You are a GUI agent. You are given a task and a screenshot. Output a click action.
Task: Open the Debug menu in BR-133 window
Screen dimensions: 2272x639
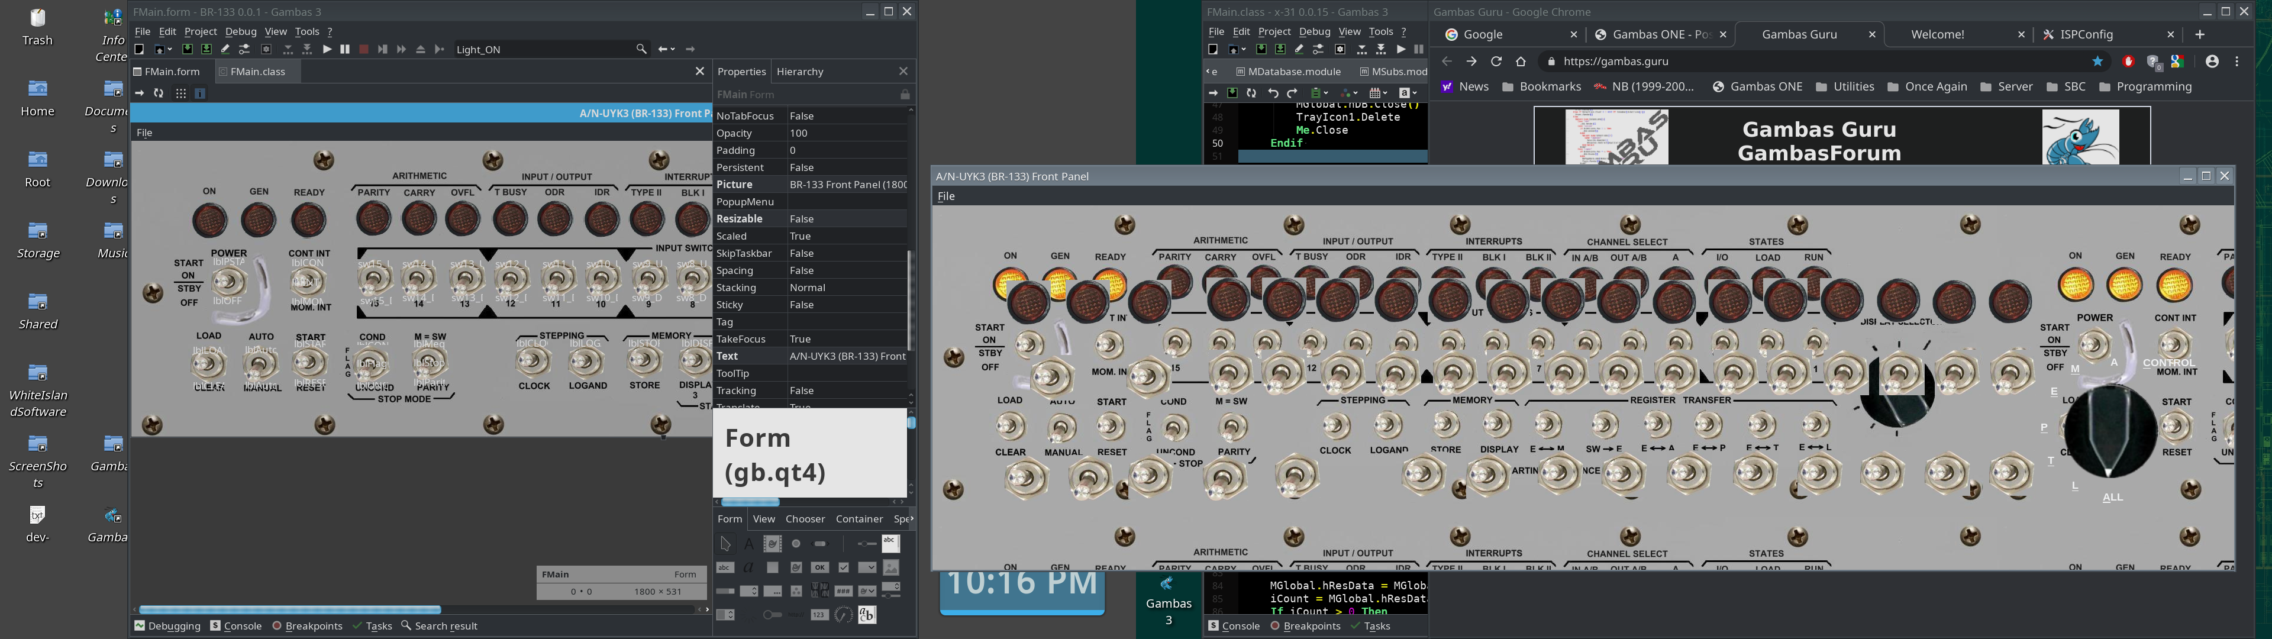pyautogui.click(x=241, y=31)
